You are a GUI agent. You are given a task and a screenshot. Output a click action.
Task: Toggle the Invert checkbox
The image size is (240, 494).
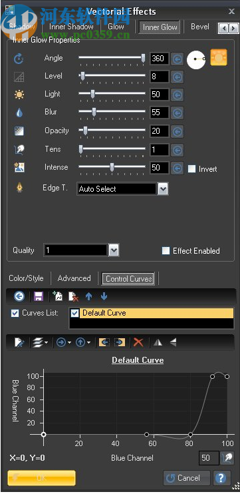tap(192, 169)
